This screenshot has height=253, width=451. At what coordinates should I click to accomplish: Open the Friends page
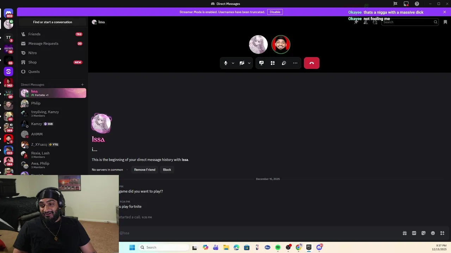[x=52, y=34]
